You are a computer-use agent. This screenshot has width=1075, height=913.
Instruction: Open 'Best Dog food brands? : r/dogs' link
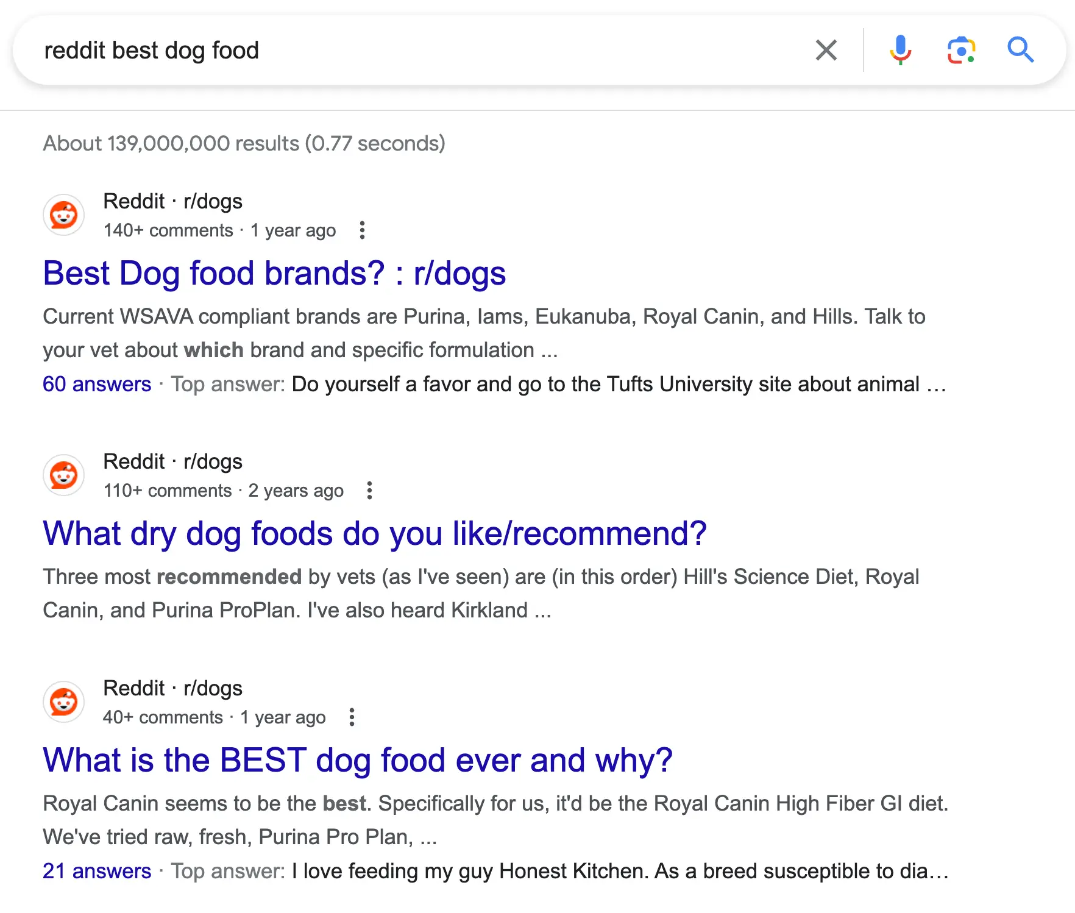point(274,273)
